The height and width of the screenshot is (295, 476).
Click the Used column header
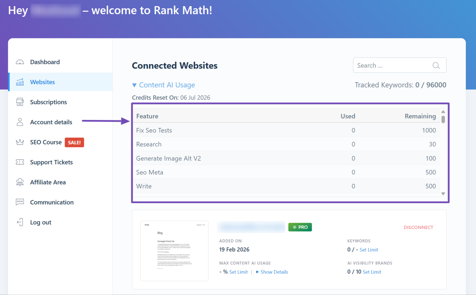(348, 116)
